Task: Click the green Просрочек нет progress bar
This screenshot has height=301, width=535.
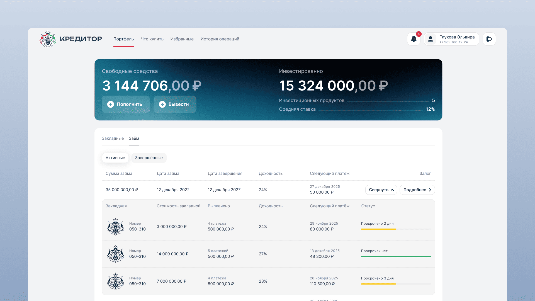Action: (x=396, y=256)
